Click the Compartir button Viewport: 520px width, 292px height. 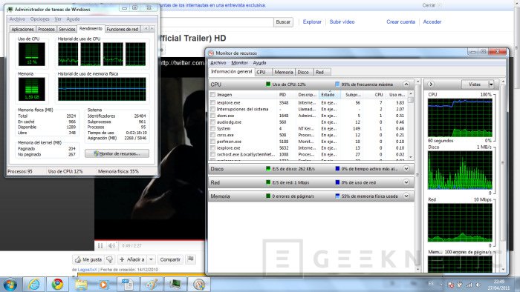170,259
